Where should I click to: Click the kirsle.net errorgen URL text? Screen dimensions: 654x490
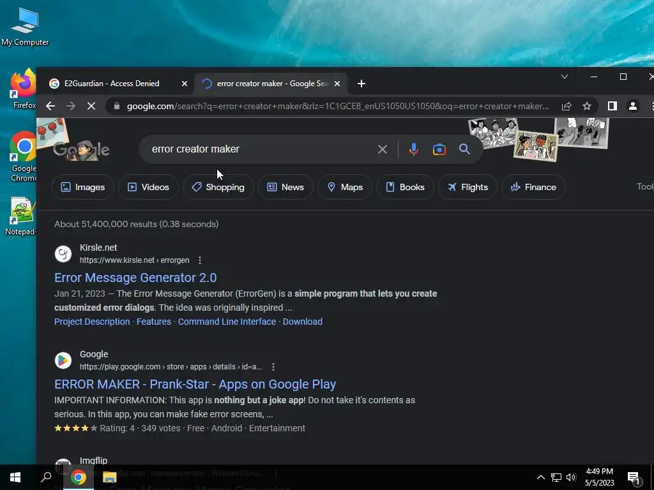click(x=134, y=260)
